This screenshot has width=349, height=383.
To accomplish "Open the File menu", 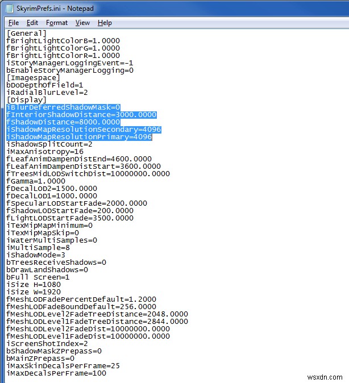I will click(14, 23).
